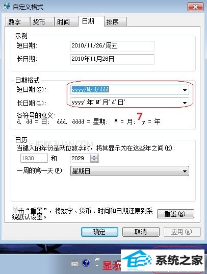Increase the ending year 2029 with up arrow
The width and height of the screenshot is (207, 274).
tap(94, 157)
